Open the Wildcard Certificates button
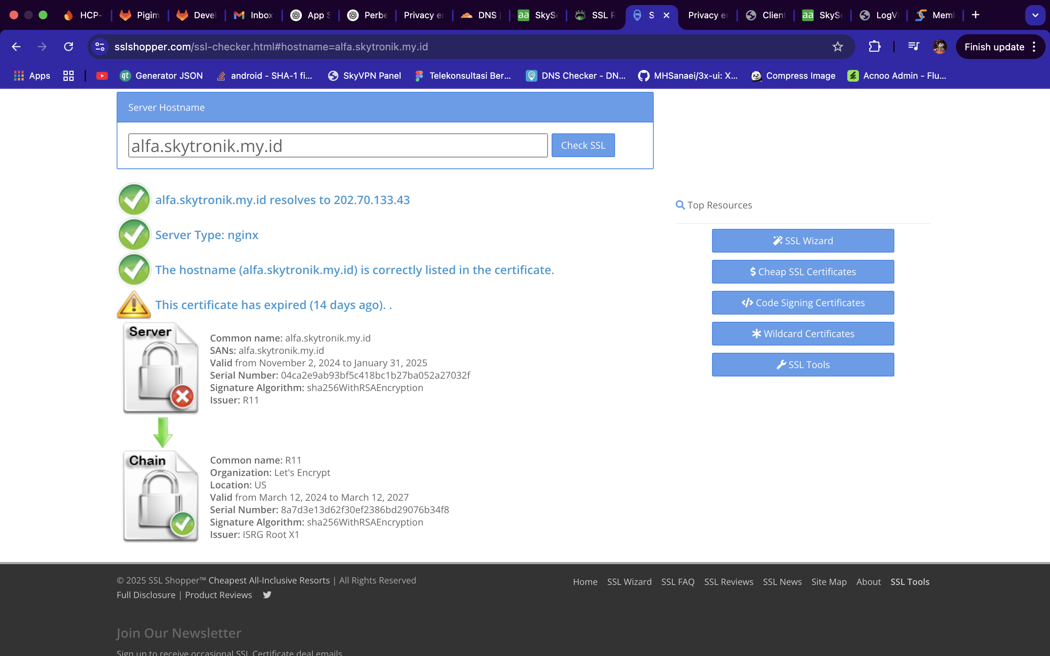 click(803, 333)
